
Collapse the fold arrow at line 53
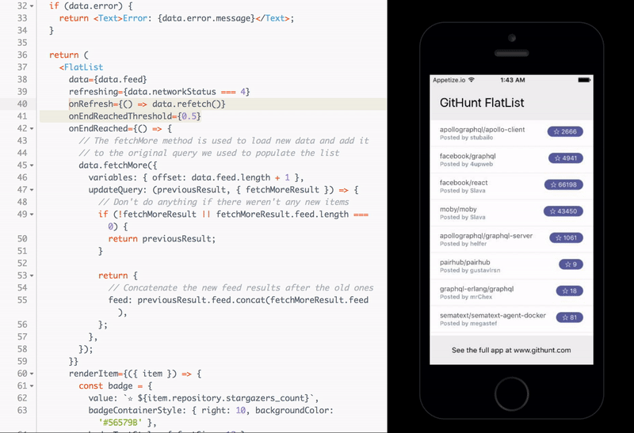pyautogui.click(x=32, y=276)
